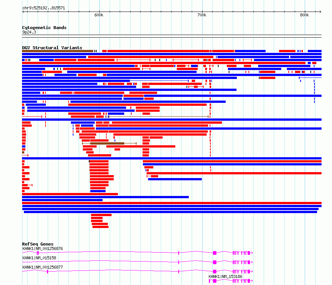Open the KANK1|NM_015158 transcript label
This screenshot has height=285, width=332.
(39, 258)
